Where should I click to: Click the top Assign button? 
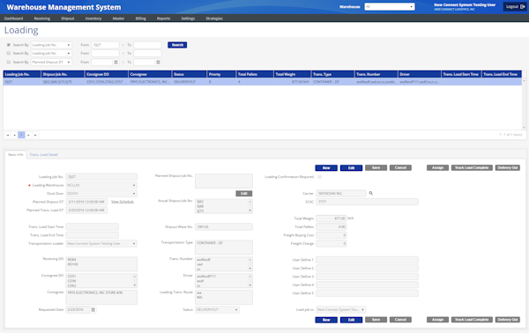[437, 168]
